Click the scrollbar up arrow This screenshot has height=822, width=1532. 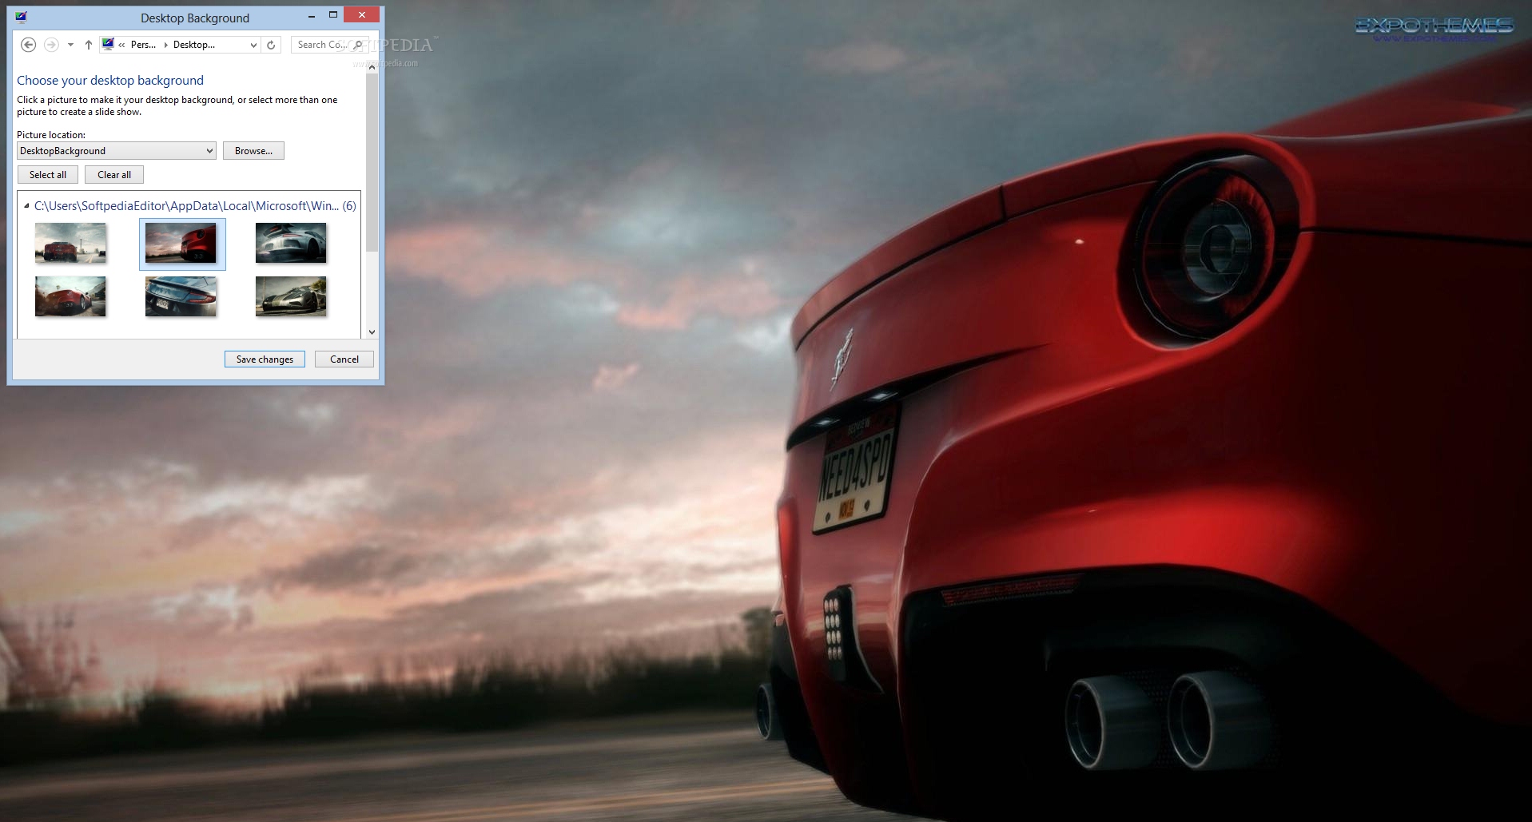tap(372, 67)
